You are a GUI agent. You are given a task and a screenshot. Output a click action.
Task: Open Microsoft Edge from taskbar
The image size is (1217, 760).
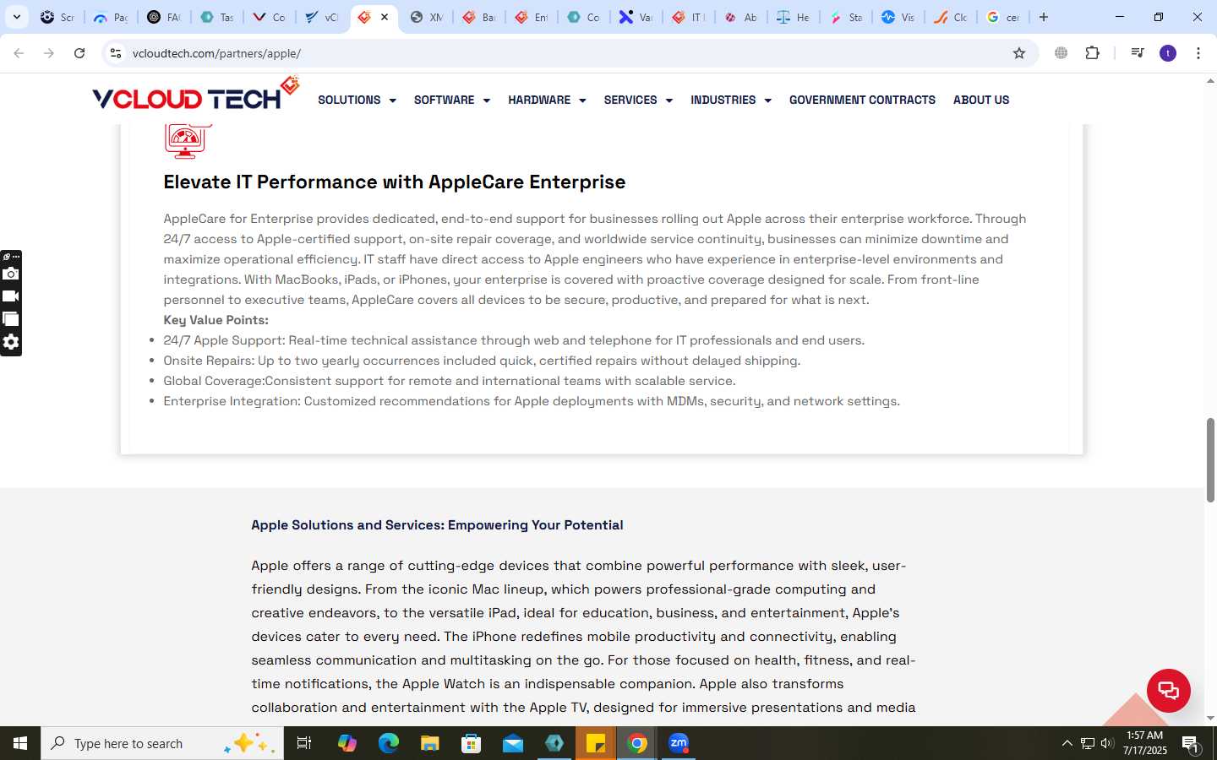coord(388,743)
